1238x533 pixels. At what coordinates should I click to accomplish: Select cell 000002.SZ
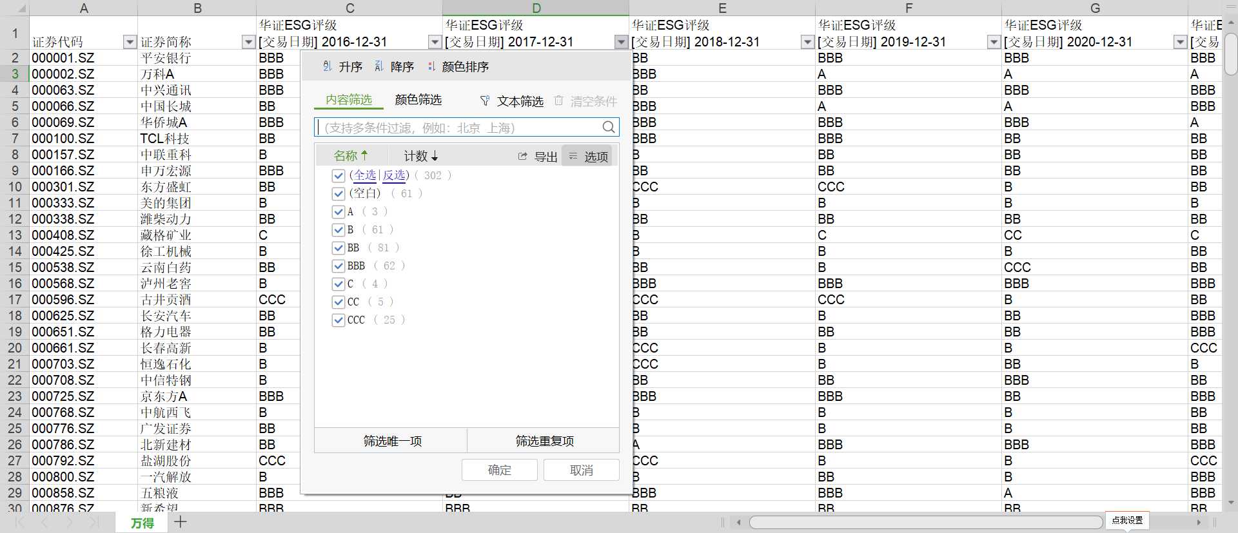pyautogui.click(x=84, y=74)
